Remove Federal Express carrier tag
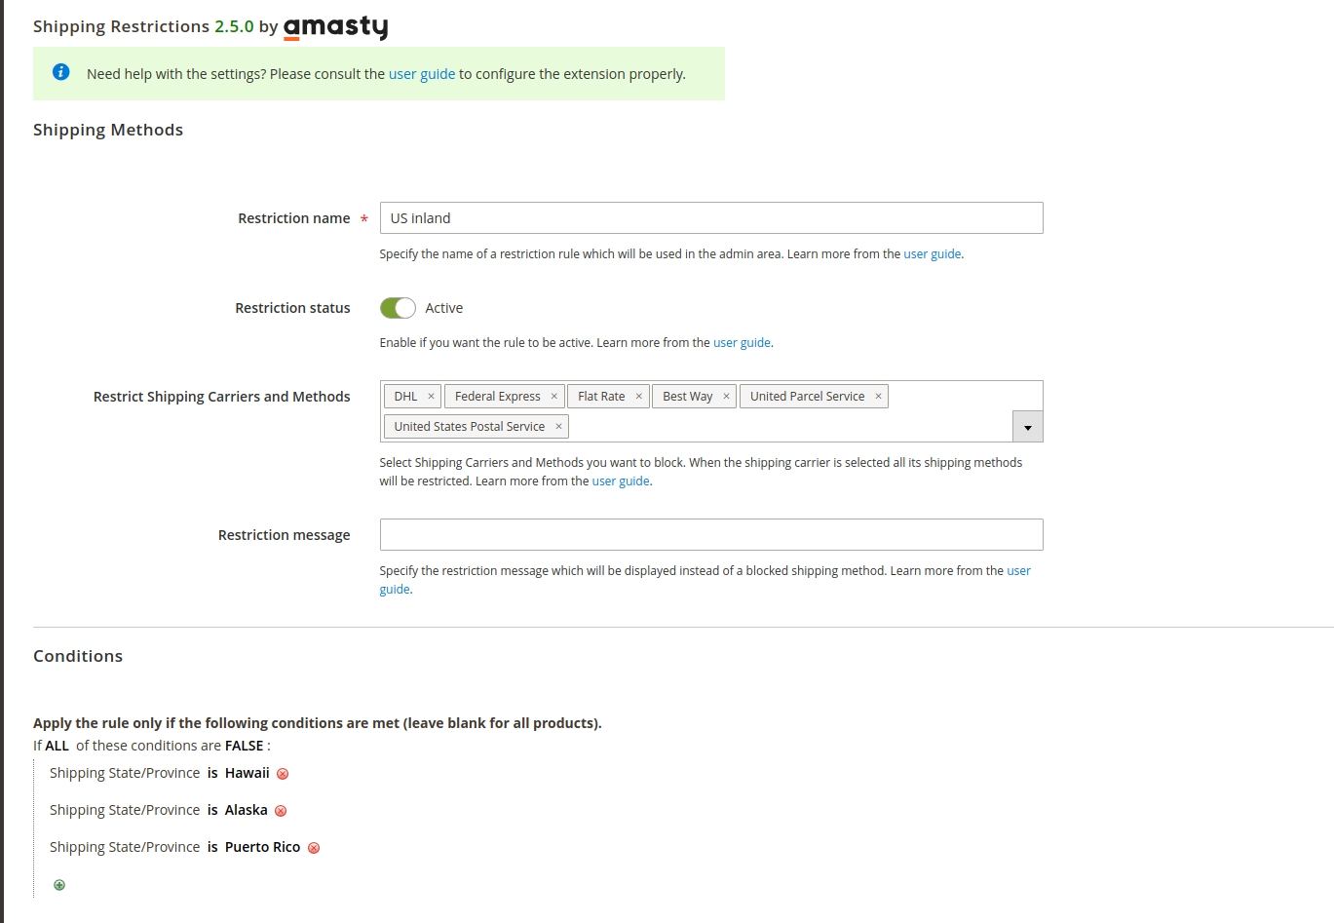 pos(553,397)
